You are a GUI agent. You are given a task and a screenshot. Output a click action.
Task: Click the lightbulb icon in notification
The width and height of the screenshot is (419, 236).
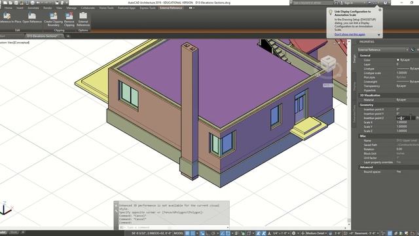[331, 12]
